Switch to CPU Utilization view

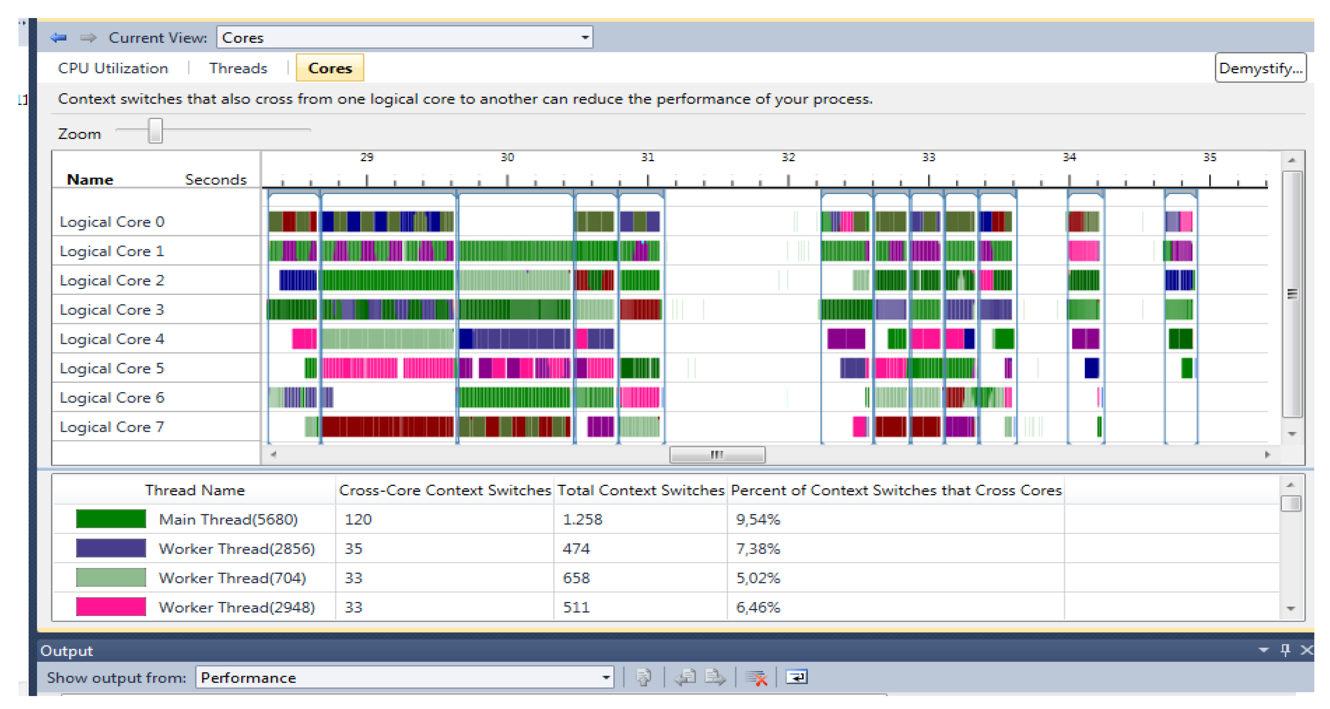coord(113,68)
